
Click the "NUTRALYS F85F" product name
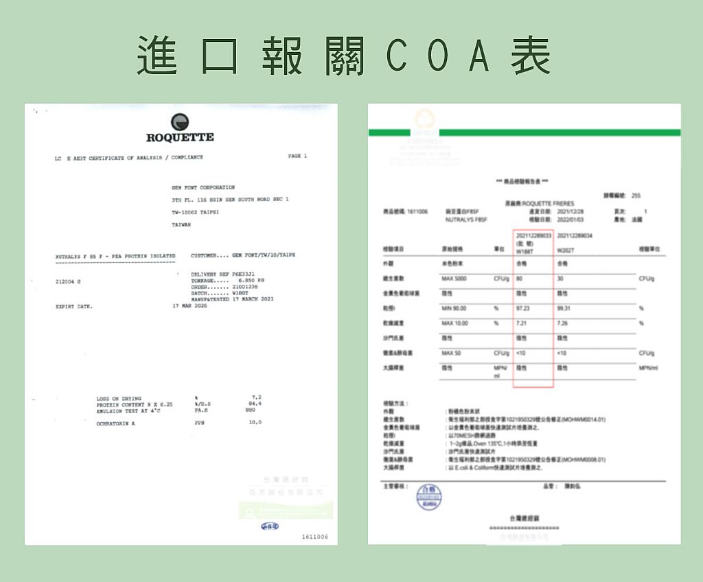click(466, 220)
